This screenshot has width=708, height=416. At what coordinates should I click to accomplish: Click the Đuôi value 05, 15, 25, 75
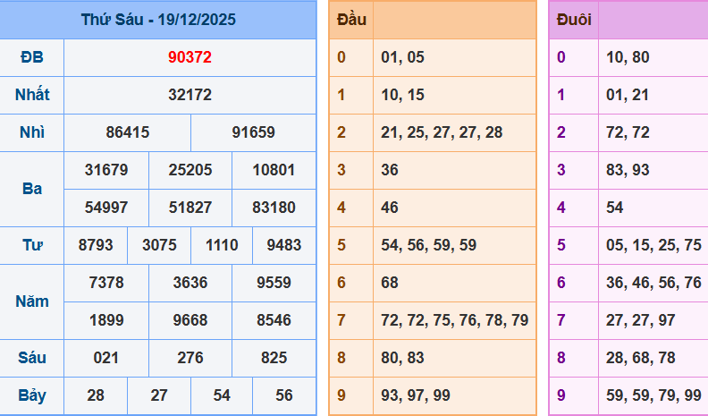tap(653, 245)
